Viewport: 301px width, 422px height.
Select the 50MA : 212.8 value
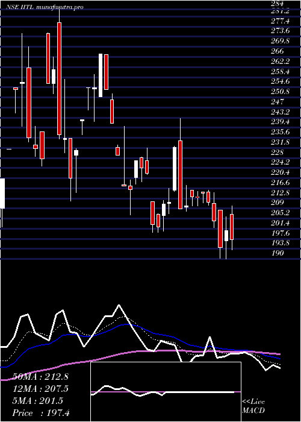point(40,377)
